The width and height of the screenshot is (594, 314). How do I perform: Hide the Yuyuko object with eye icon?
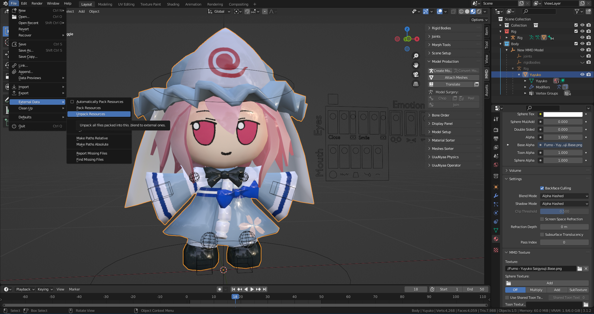click(582, 74)
